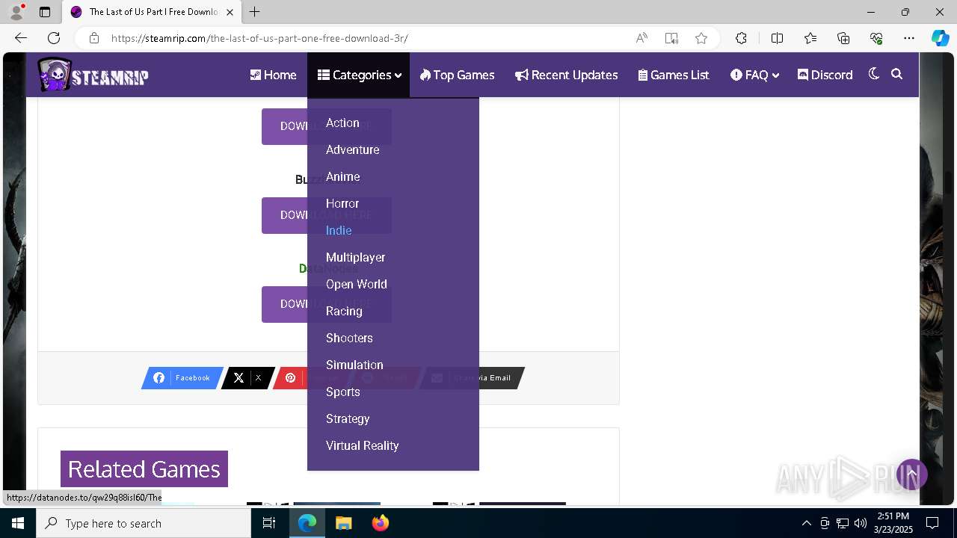Open site search magnifier icon
Screen dimensions: 957x538
point(897,74)
